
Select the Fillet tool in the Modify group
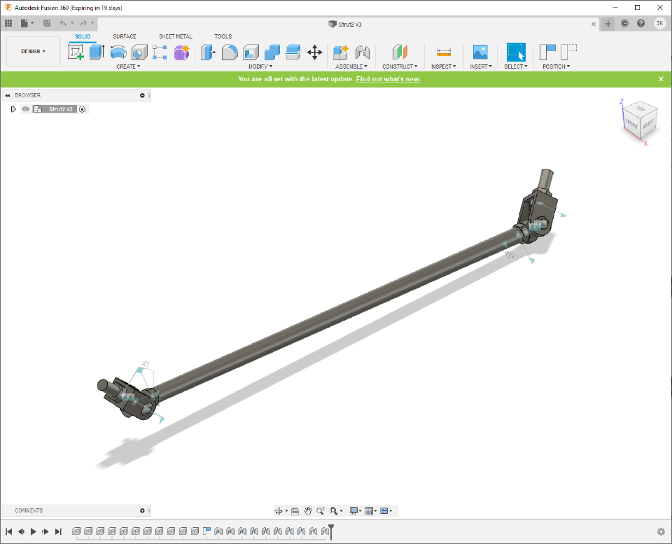coord(230,52)
